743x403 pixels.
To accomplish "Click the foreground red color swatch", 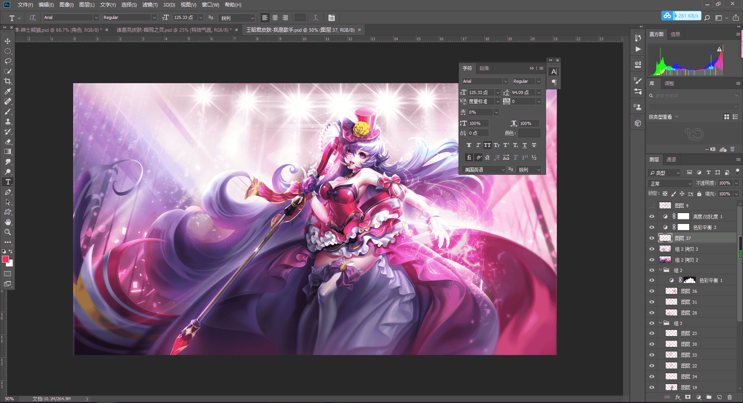I will 5,259.
